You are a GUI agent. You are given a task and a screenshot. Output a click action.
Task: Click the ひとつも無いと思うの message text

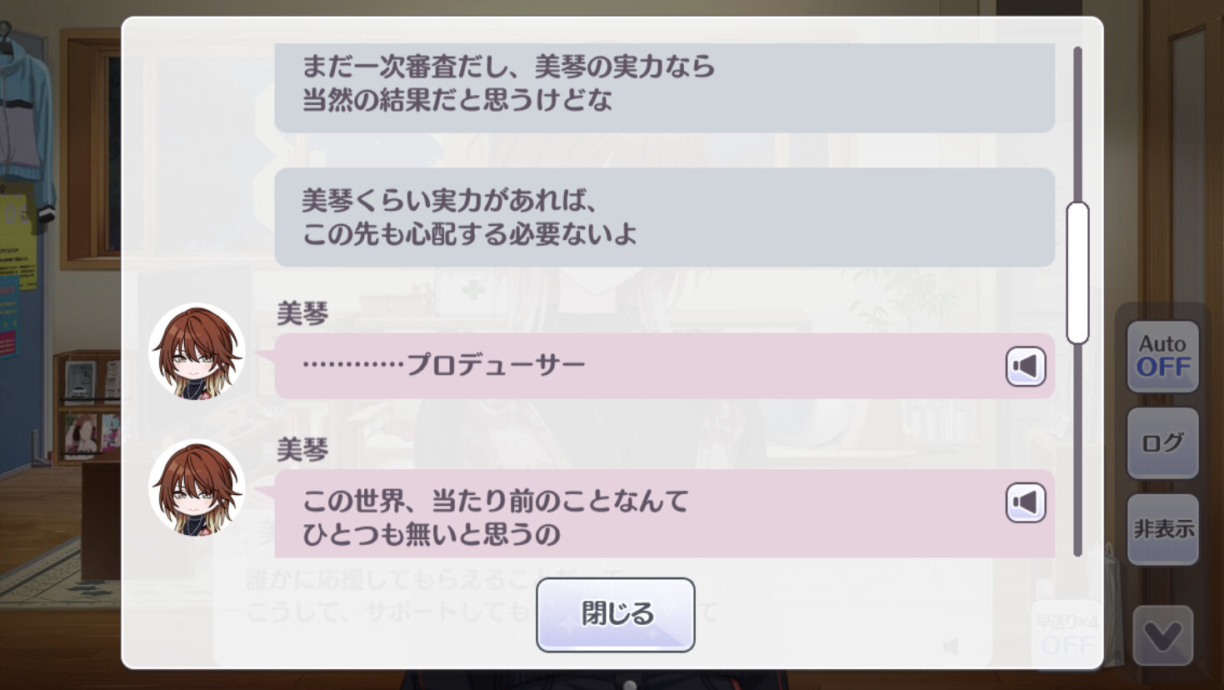coord(432,534)
